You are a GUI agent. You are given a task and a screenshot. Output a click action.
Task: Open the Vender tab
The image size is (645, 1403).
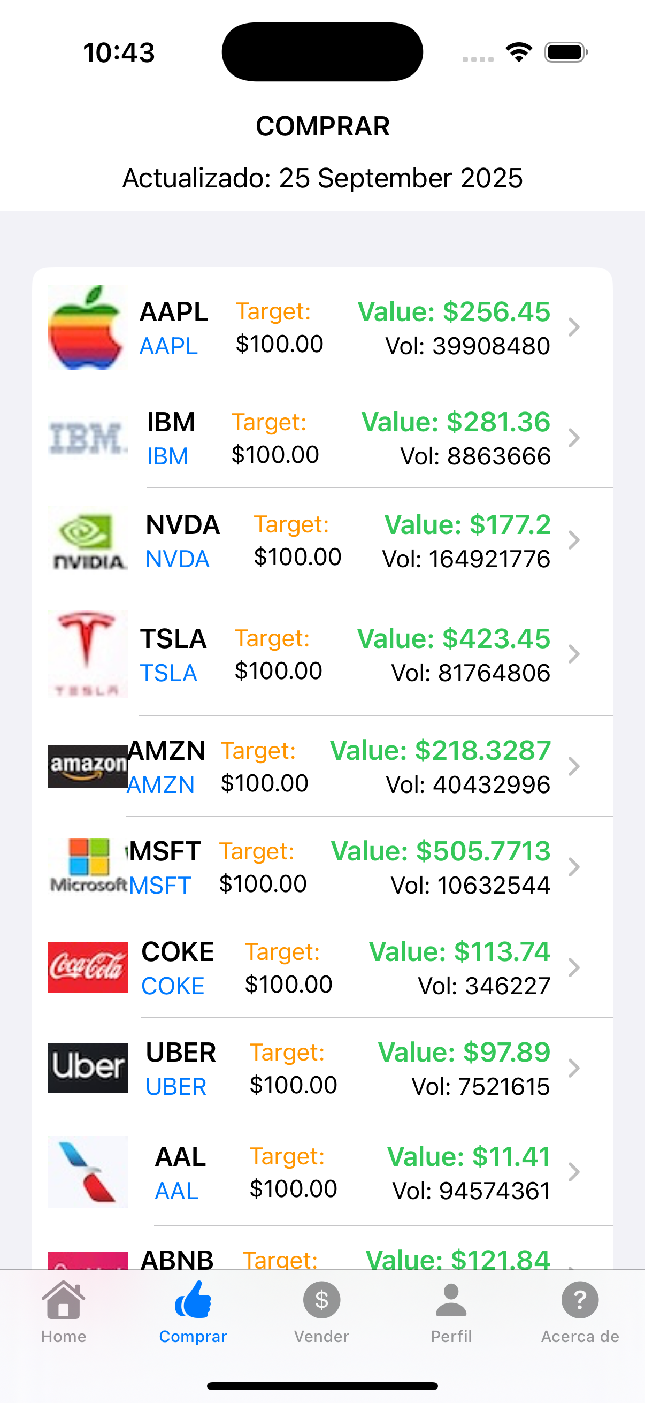[x=321, y=1311]
